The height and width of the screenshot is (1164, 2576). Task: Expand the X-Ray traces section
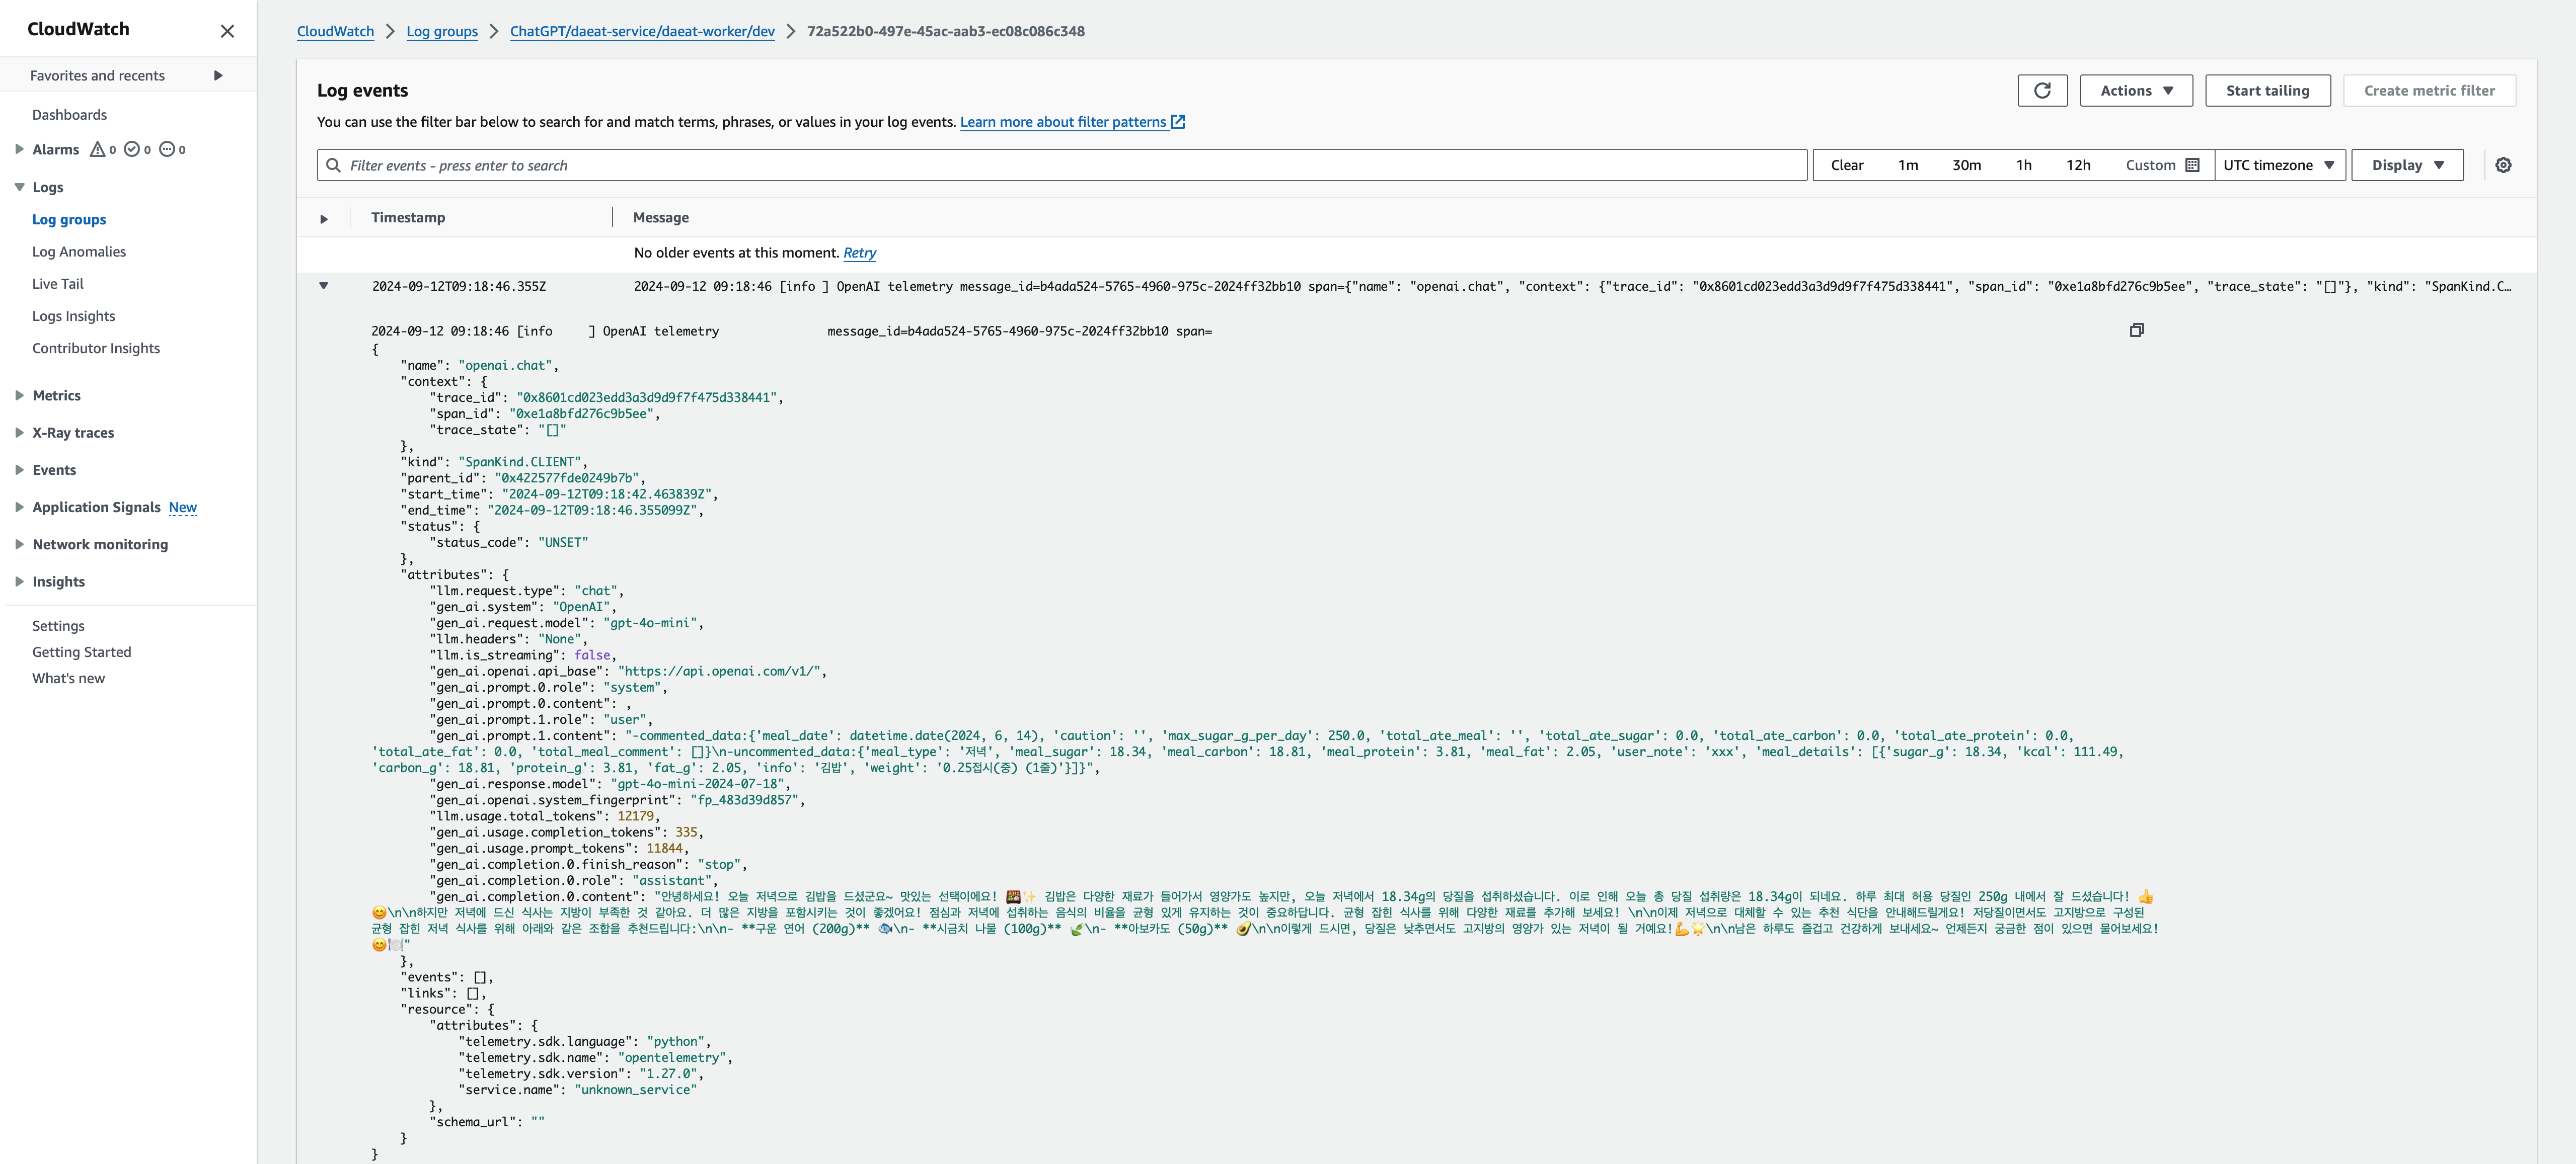pyautogui.click(x=19, y=433)
